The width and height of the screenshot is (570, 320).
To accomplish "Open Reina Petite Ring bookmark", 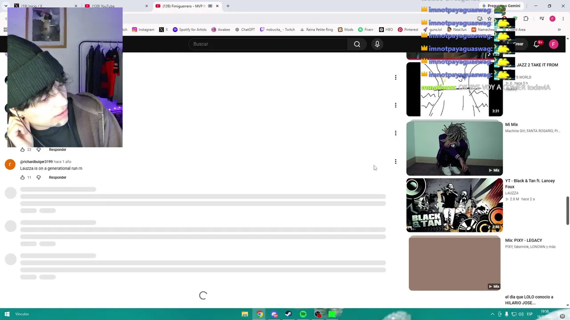I will tap(316, 30).
